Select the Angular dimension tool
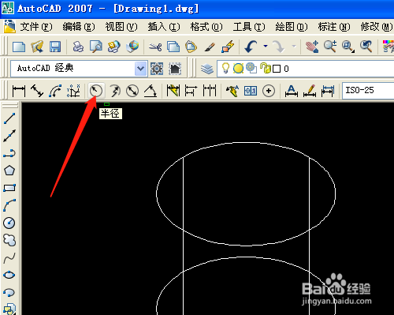The image size is (394, 315). [x=151, y=91]
